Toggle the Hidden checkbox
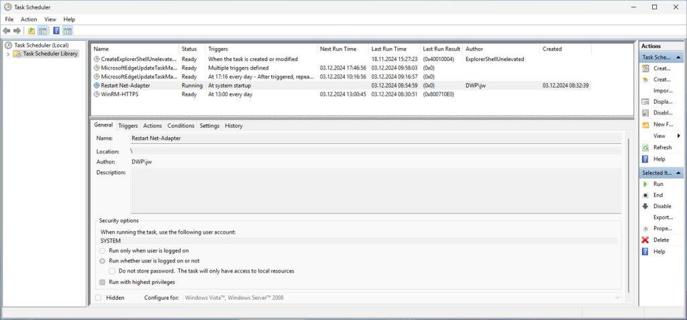Viewport: 687px width, 320px height. [x=99, y=298]
